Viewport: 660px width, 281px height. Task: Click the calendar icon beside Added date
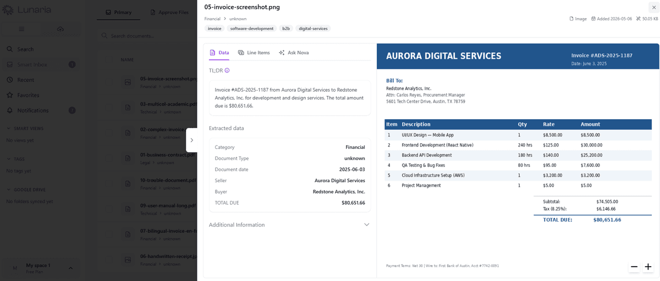pos(593,19)
